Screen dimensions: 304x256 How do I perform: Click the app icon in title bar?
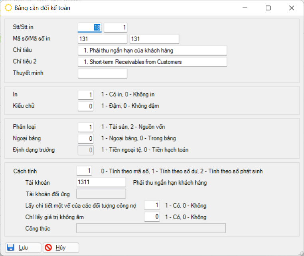coord(8,8)
